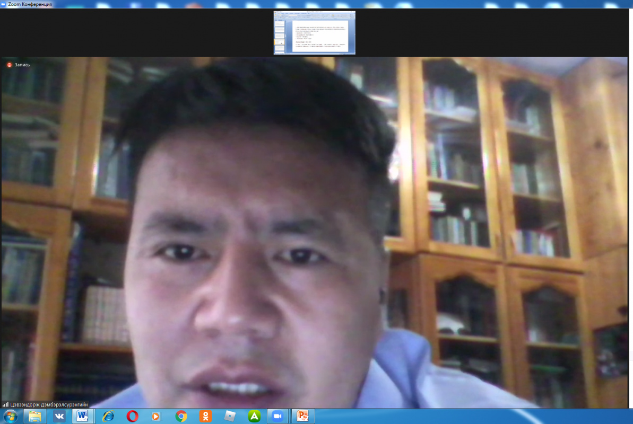
Task: Launch the VK app from the taskbar
Action: [x=59, y=417]
